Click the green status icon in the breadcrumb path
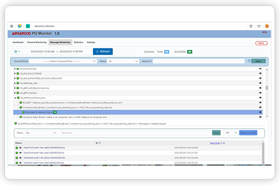Image resolution: width=280 pixels, height=186 pixels. click(15, 123)
